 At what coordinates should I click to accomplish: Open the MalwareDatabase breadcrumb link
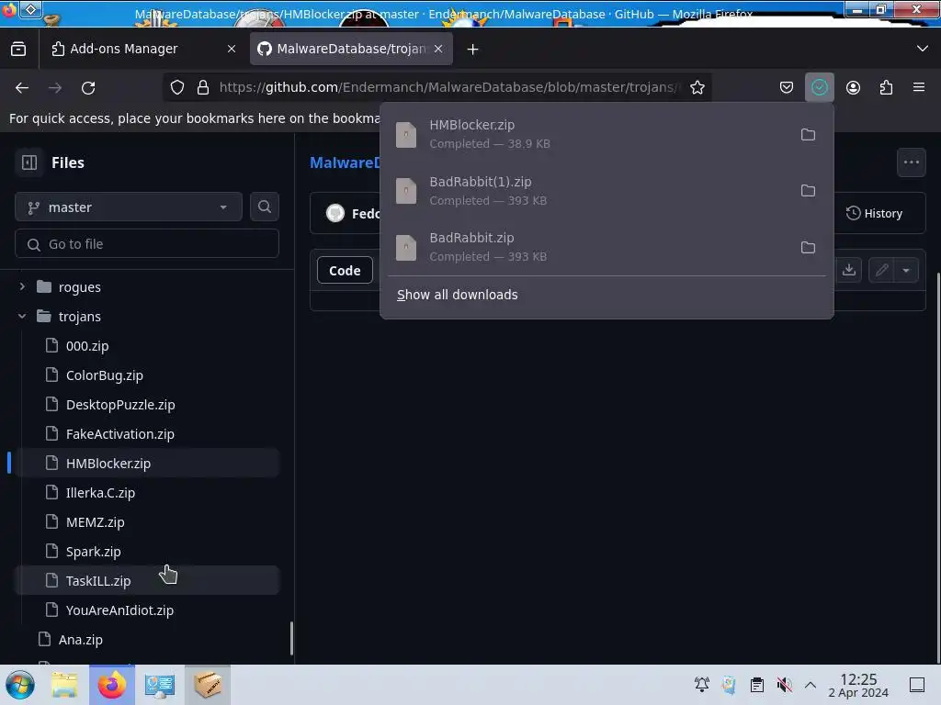click(x=346, y=162)
